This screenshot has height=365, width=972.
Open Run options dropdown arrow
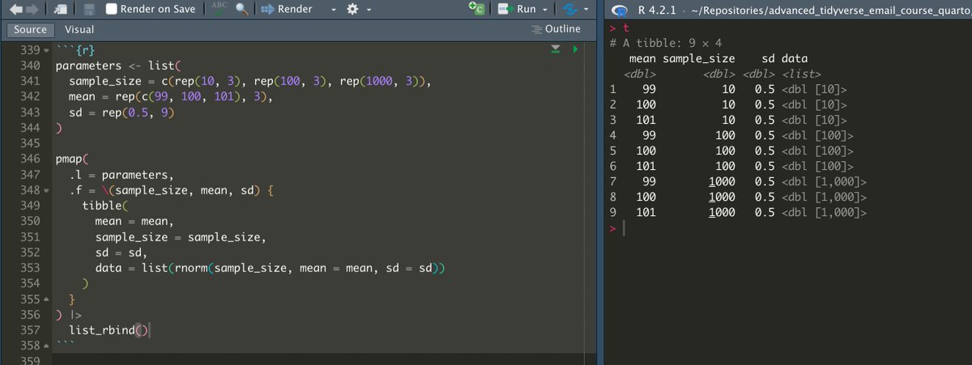(x=545, y=10)
